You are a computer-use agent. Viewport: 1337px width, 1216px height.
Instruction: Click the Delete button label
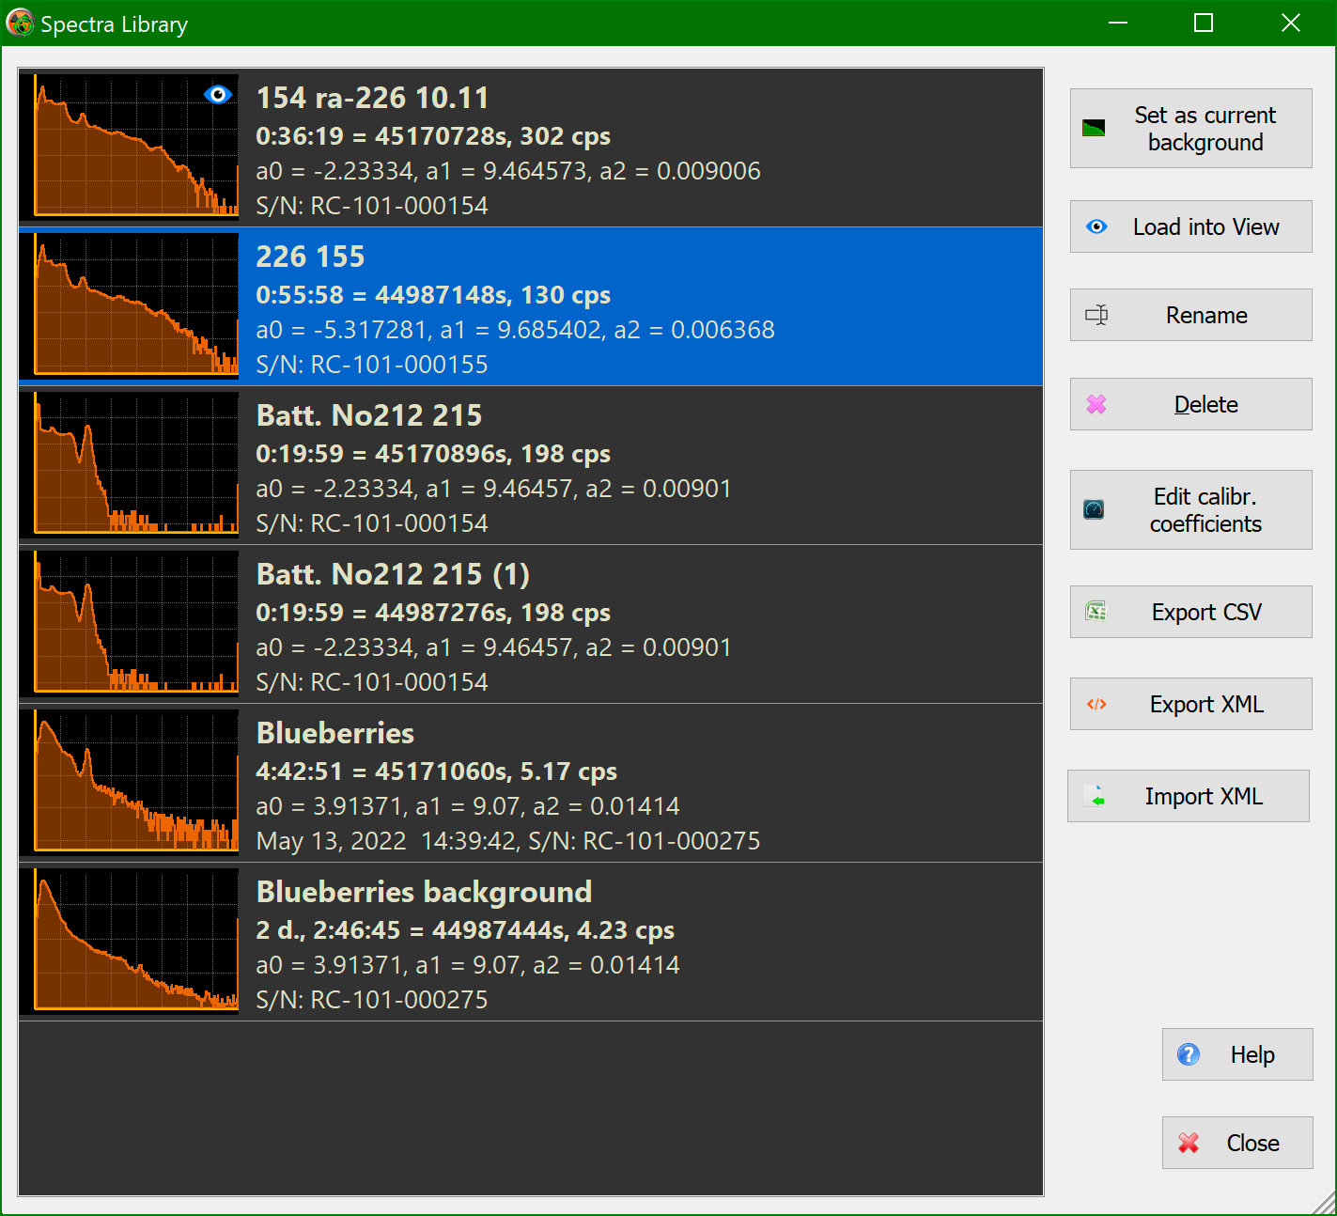click(x=1206, y=404)
